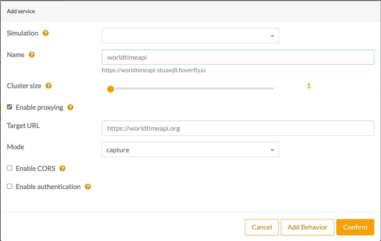Image resolution: width=381 pixels, height=241 pixels.
Task: Open the Simulation dropdown
Action: point(190,36)
